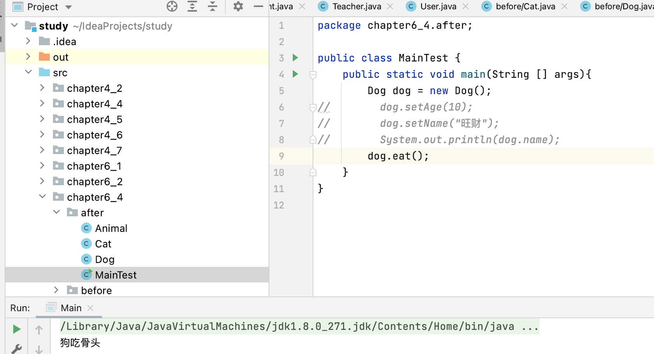Close User.java tab
The width and height of the screenshot is (654, 354).
click(x=465, y=7)
